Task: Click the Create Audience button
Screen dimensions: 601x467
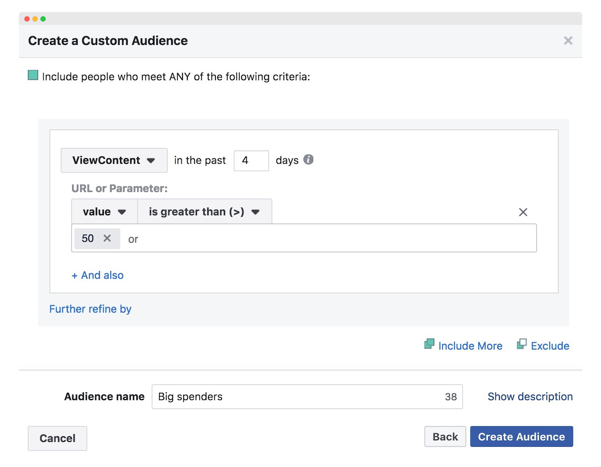Action: click(521, 437)
